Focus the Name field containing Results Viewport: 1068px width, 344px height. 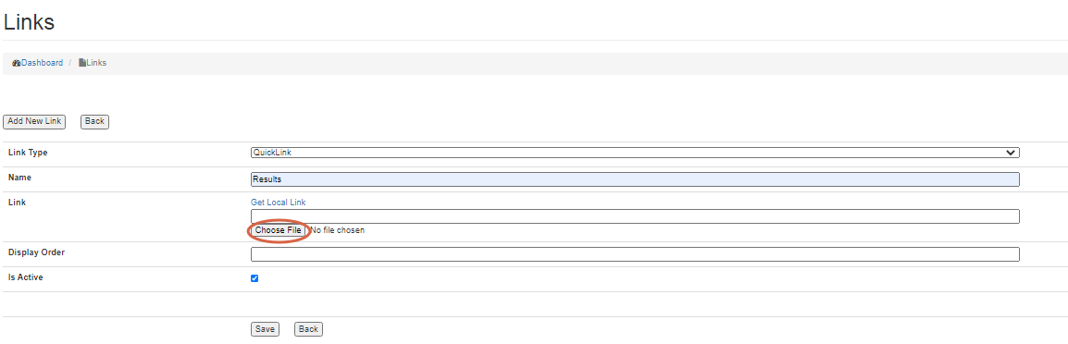click(x=635, y=179)
